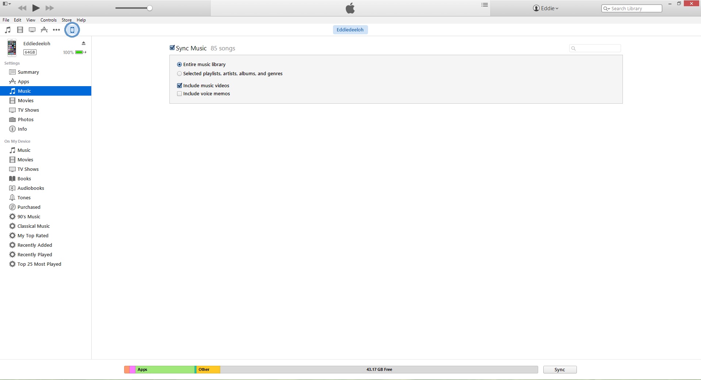Click the three-dot More libraries icon
701x380 pixels.
point(56,30)
